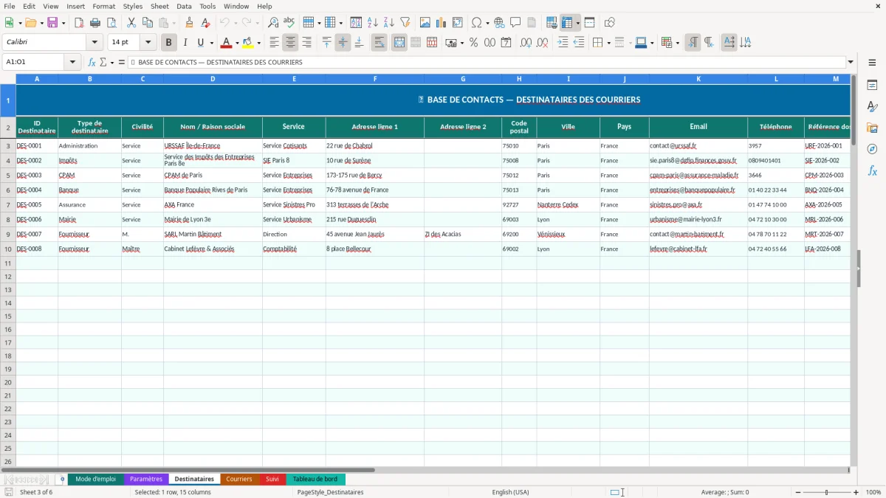Expand the Name Box dropdown
Screen dimensions: 886x498
[x=72, y=62]
